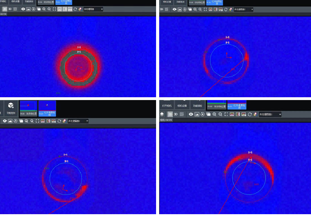311x217 pixels.
Task: Click the refresh arrows icon in top-right toolbar
Action: (226, 9)
